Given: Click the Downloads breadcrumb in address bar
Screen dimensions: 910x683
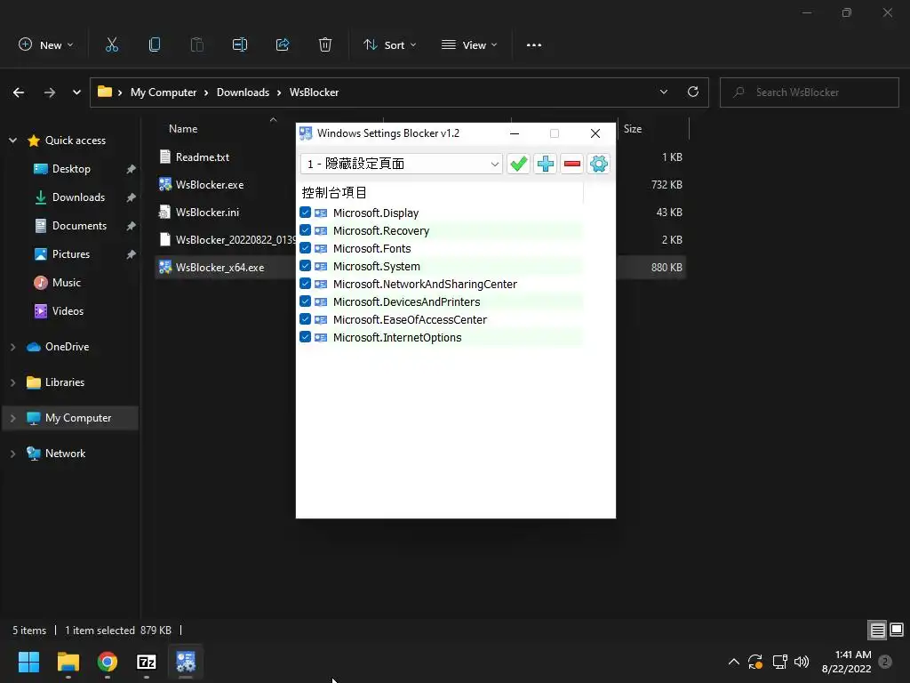Looking at the screenshot, I should [x=243, y=92].
